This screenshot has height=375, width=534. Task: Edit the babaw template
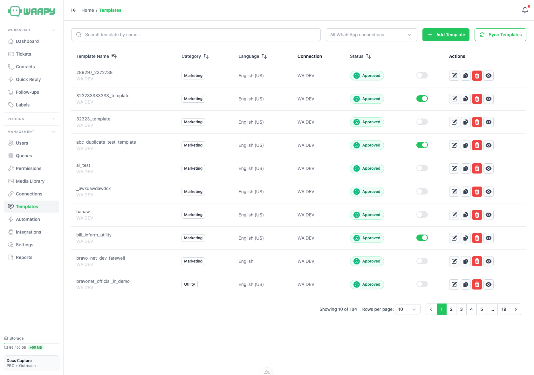coord(454,215)
